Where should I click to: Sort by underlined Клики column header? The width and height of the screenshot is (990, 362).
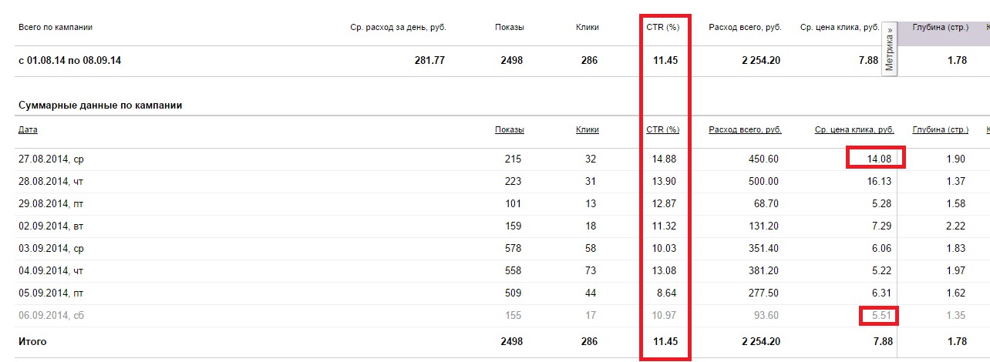point(587,130)
